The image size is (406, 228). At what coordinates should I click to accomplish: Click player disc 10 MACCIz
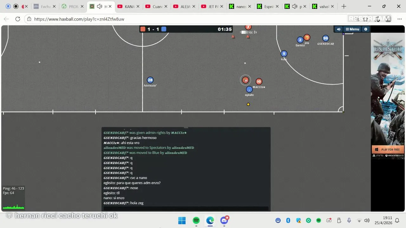pyautogui.click(x=259, y=82)
